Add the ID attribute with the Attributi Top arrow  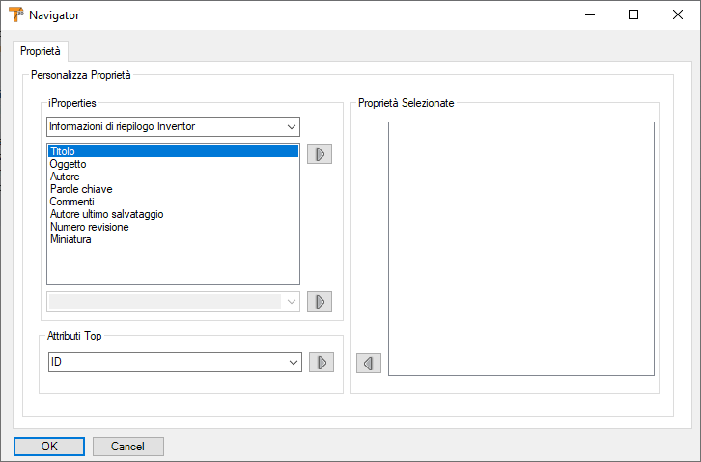point(321,362)
